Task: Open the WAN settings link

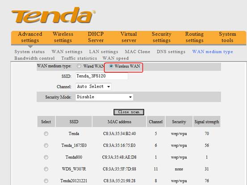Action: [67, 52]
